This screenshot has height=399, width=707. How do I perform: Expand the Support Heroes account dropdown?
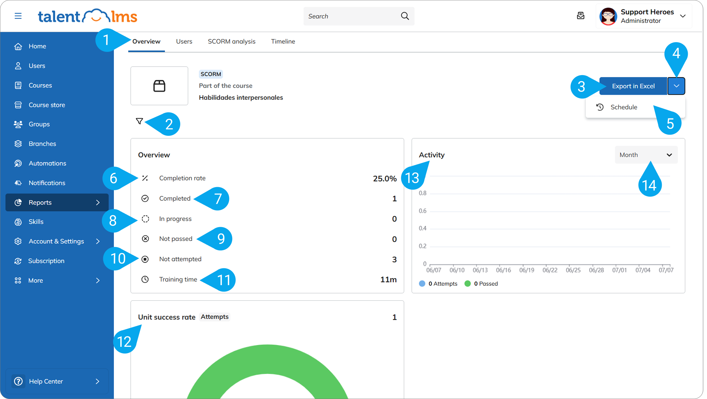pyautogui.click(x=683, y=16)
